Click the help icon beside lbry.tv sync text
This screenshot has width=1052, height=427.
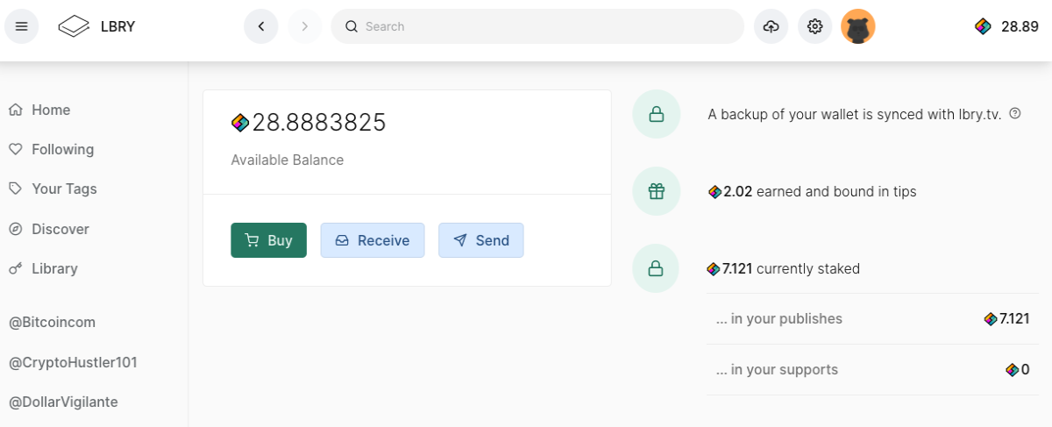click(x=1015, y=113)
